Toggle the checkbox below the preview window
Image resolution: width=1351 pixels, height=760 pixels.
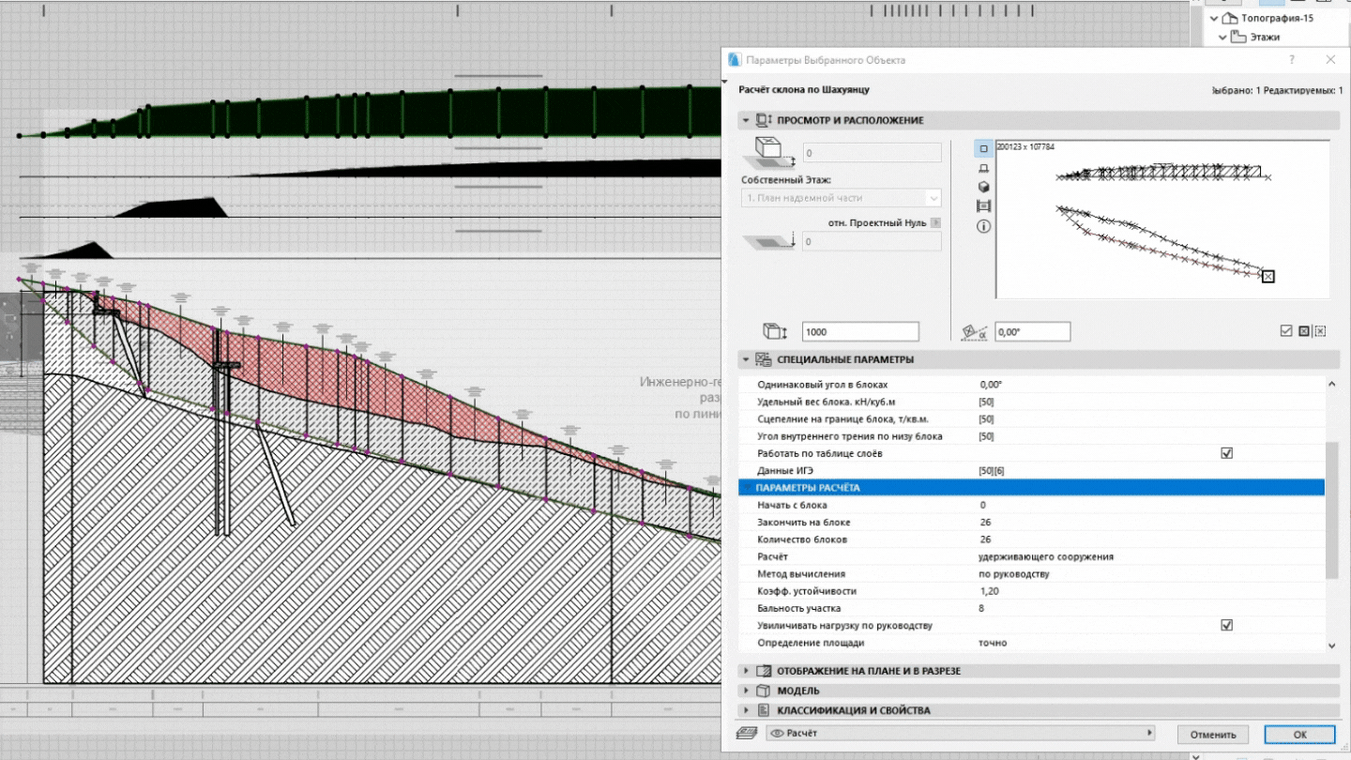1286,331
